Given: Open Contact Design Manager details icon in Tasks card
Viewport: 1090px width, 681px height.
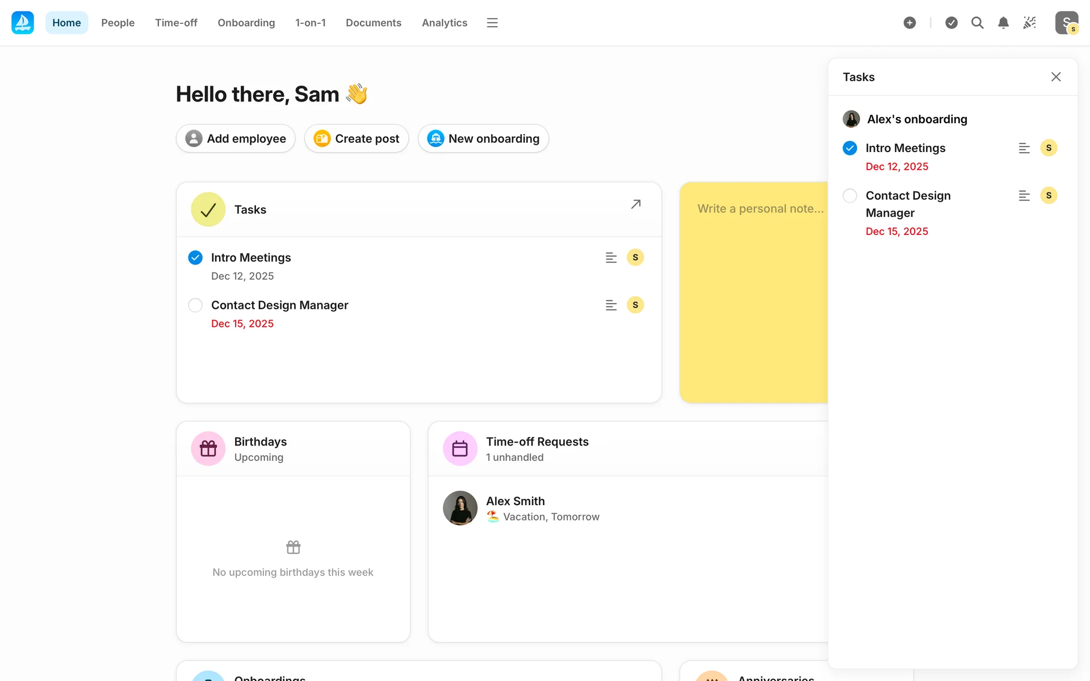Looking at the screenshot, I should [x=611, y=305].
